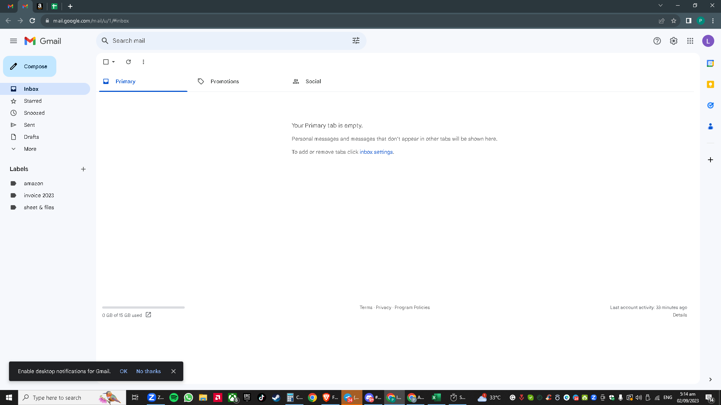Screen dimensions: 721x405
Task: Show search options filter icon
Action: click(x=356, y=41)
